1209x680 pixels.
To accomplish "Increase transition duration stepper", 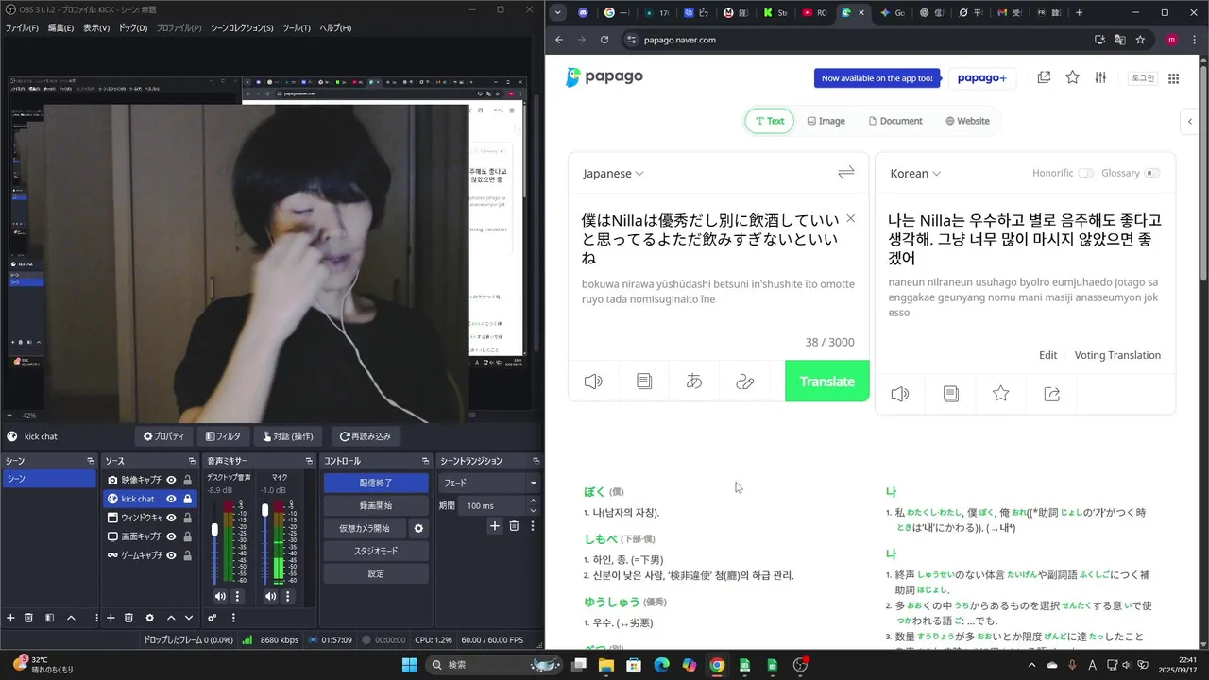I will [x=534, y=502].
